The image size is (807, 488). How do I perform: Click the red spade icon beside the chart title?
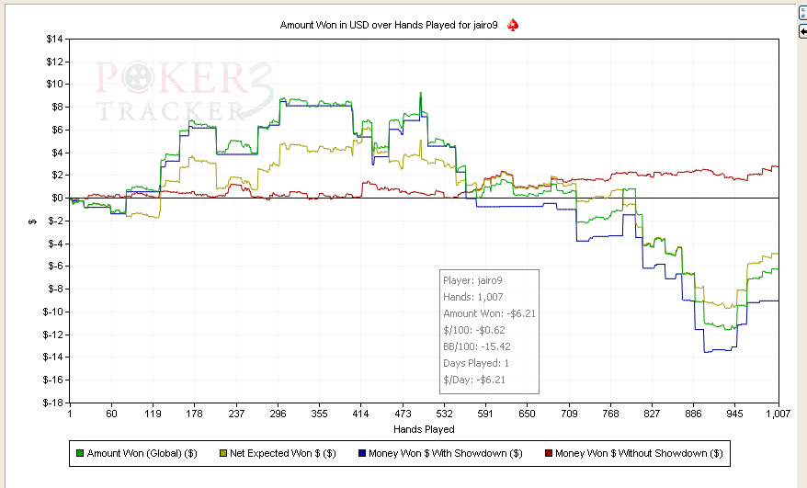pos(513,25)
